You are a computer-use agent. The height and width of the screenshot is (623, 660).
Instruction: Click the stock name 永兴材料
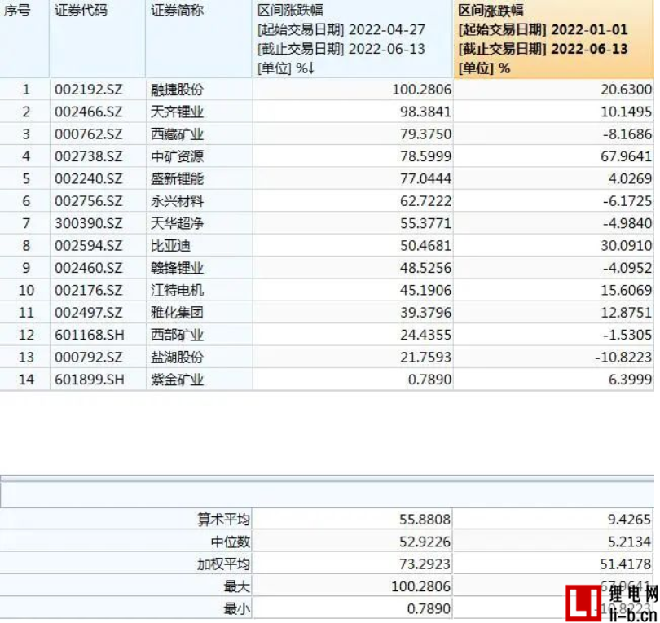(177, 201)
